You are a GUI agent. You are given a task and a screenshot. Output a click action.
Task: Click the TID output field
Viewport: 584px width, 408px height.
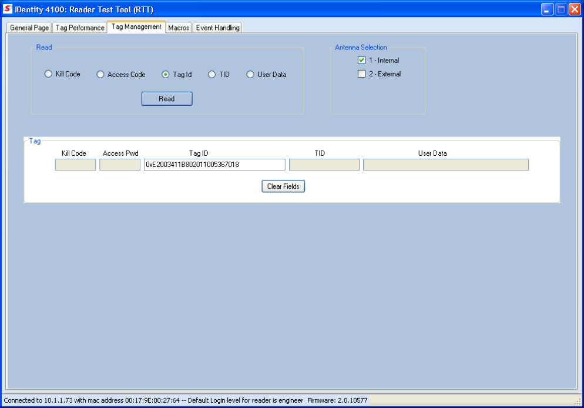[x=324, y=165]
